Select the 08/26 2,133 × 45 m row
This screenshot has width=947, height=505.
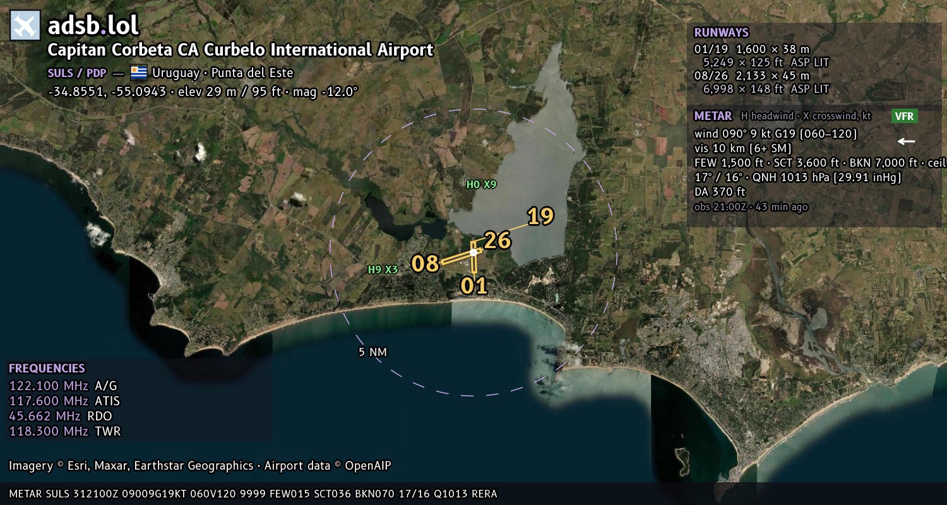tap(751, 76)
